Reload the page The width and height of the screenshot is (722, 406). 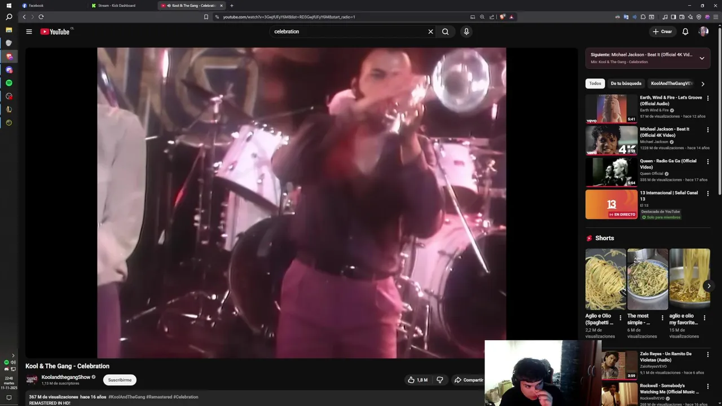click(41, 17)
